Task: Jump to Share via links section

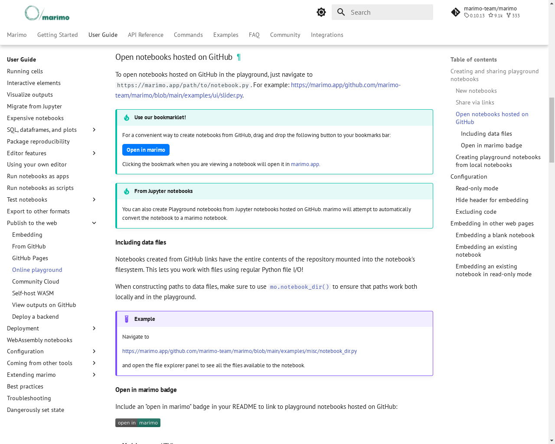Action: (475, 102)
